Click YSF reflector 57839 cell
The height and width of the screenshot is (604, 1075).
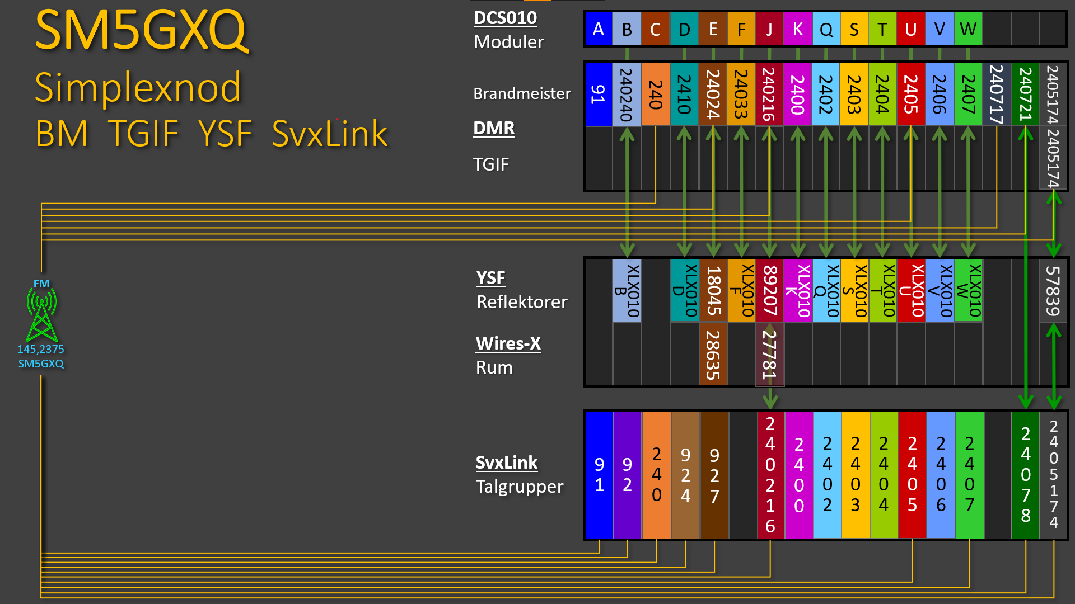[x=1053, y=290]
